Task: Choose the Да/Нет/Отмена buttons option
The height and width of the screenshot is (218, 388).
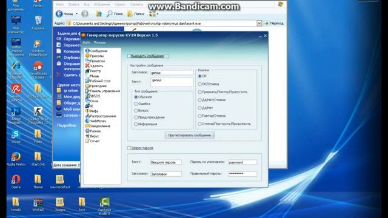Action: tap(199, 100)
